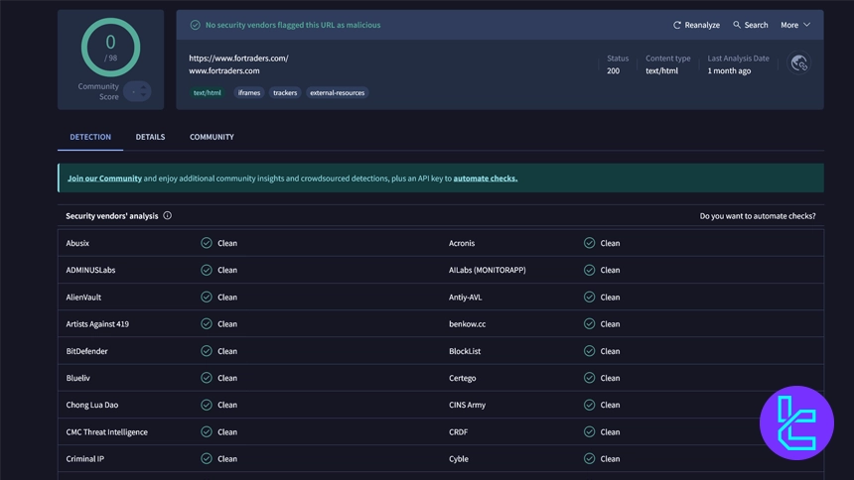Click Do you want to automate checks?
The image size is (854, 480).
(758, 216)
